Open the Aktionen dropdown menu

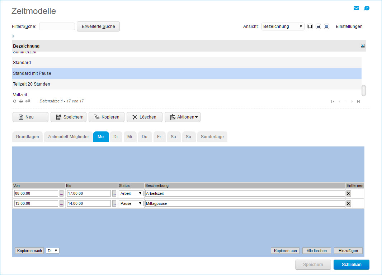point(183,117)
